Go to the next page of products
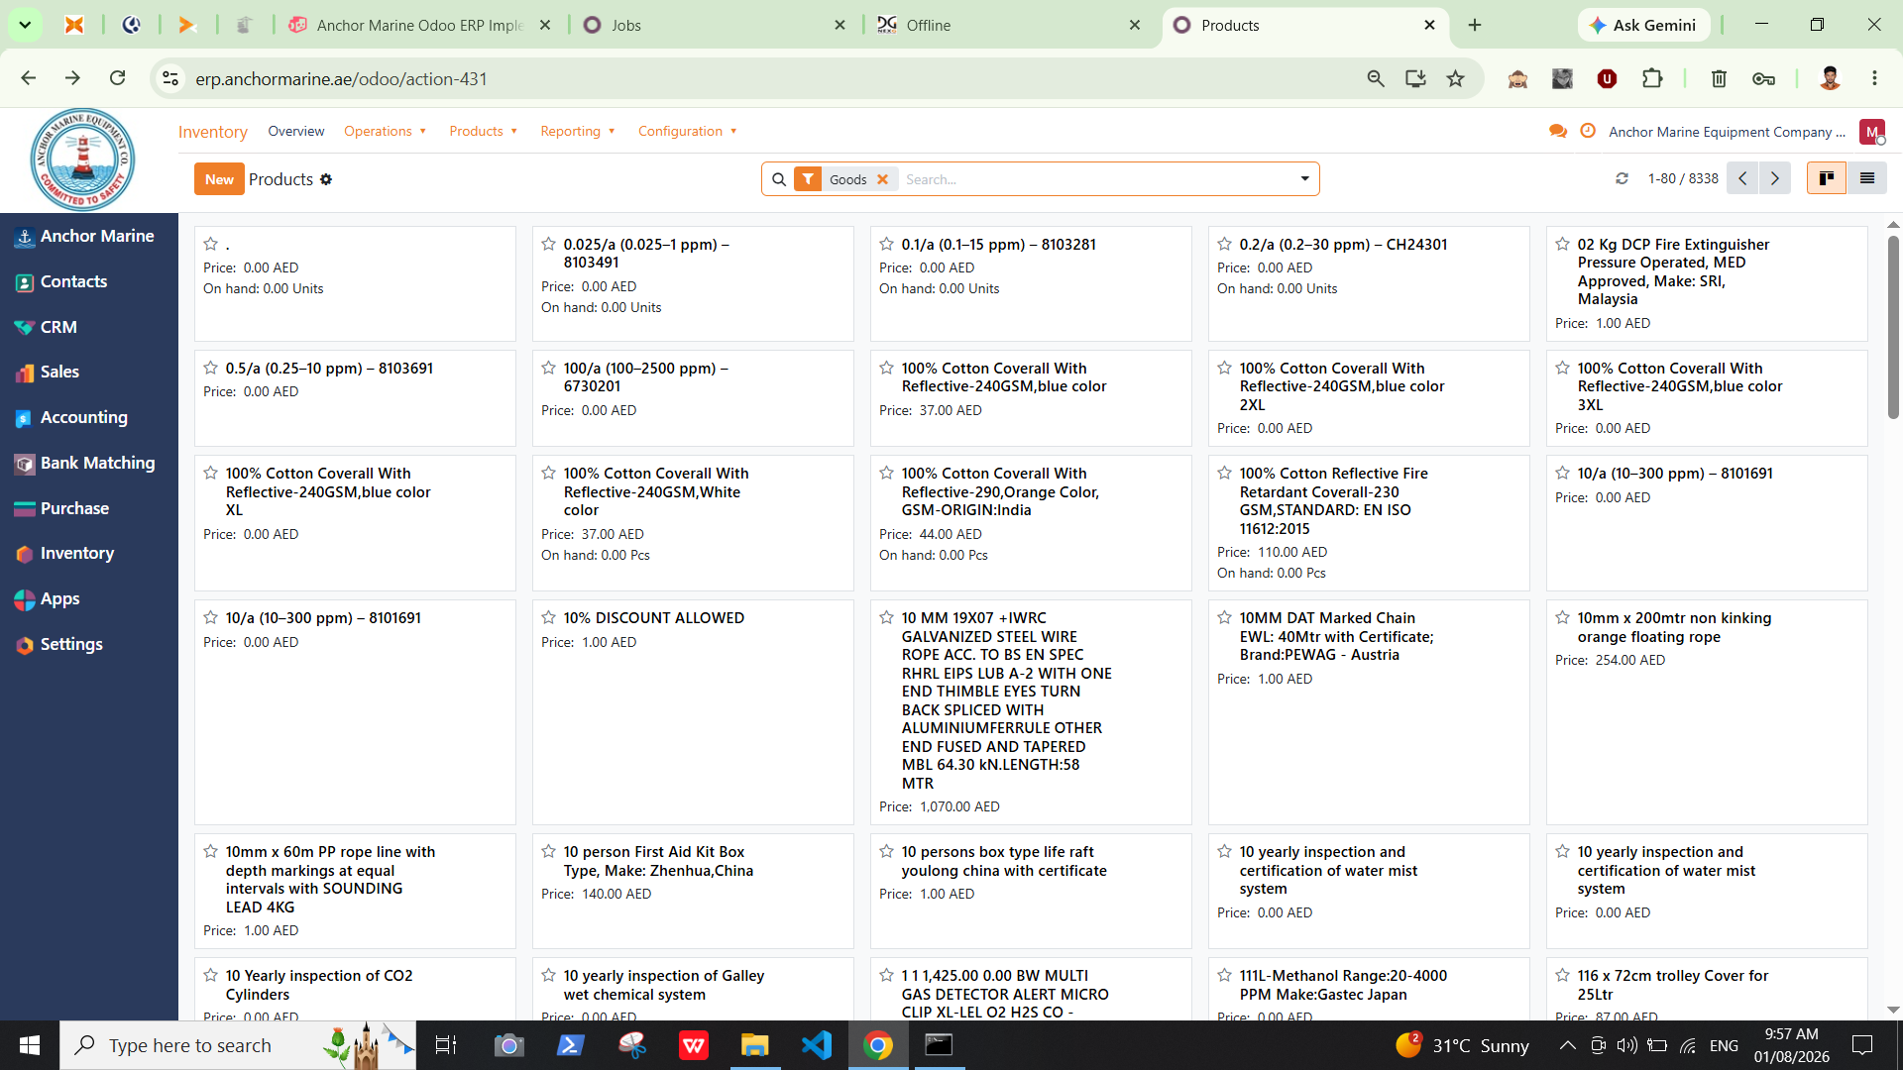This screenshot has height=1070, width=1903. [1775, 178]
